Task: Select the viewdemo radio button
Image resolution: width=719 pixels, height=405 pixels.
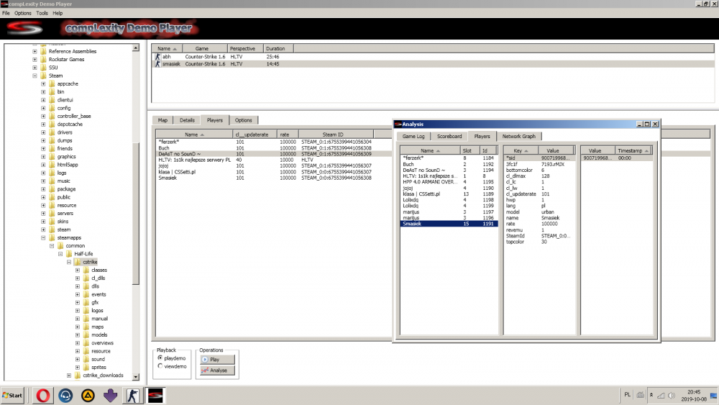Action: 160,366
